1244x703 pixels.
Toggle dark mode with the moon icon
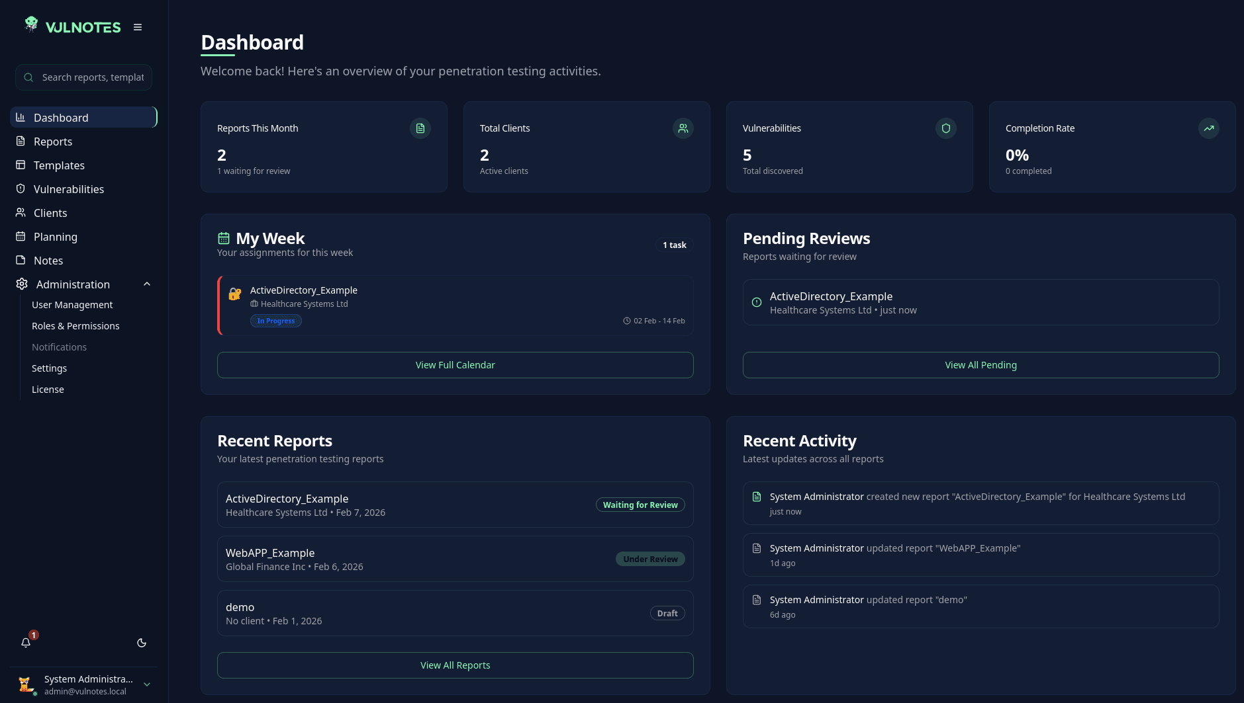point(141,642)
